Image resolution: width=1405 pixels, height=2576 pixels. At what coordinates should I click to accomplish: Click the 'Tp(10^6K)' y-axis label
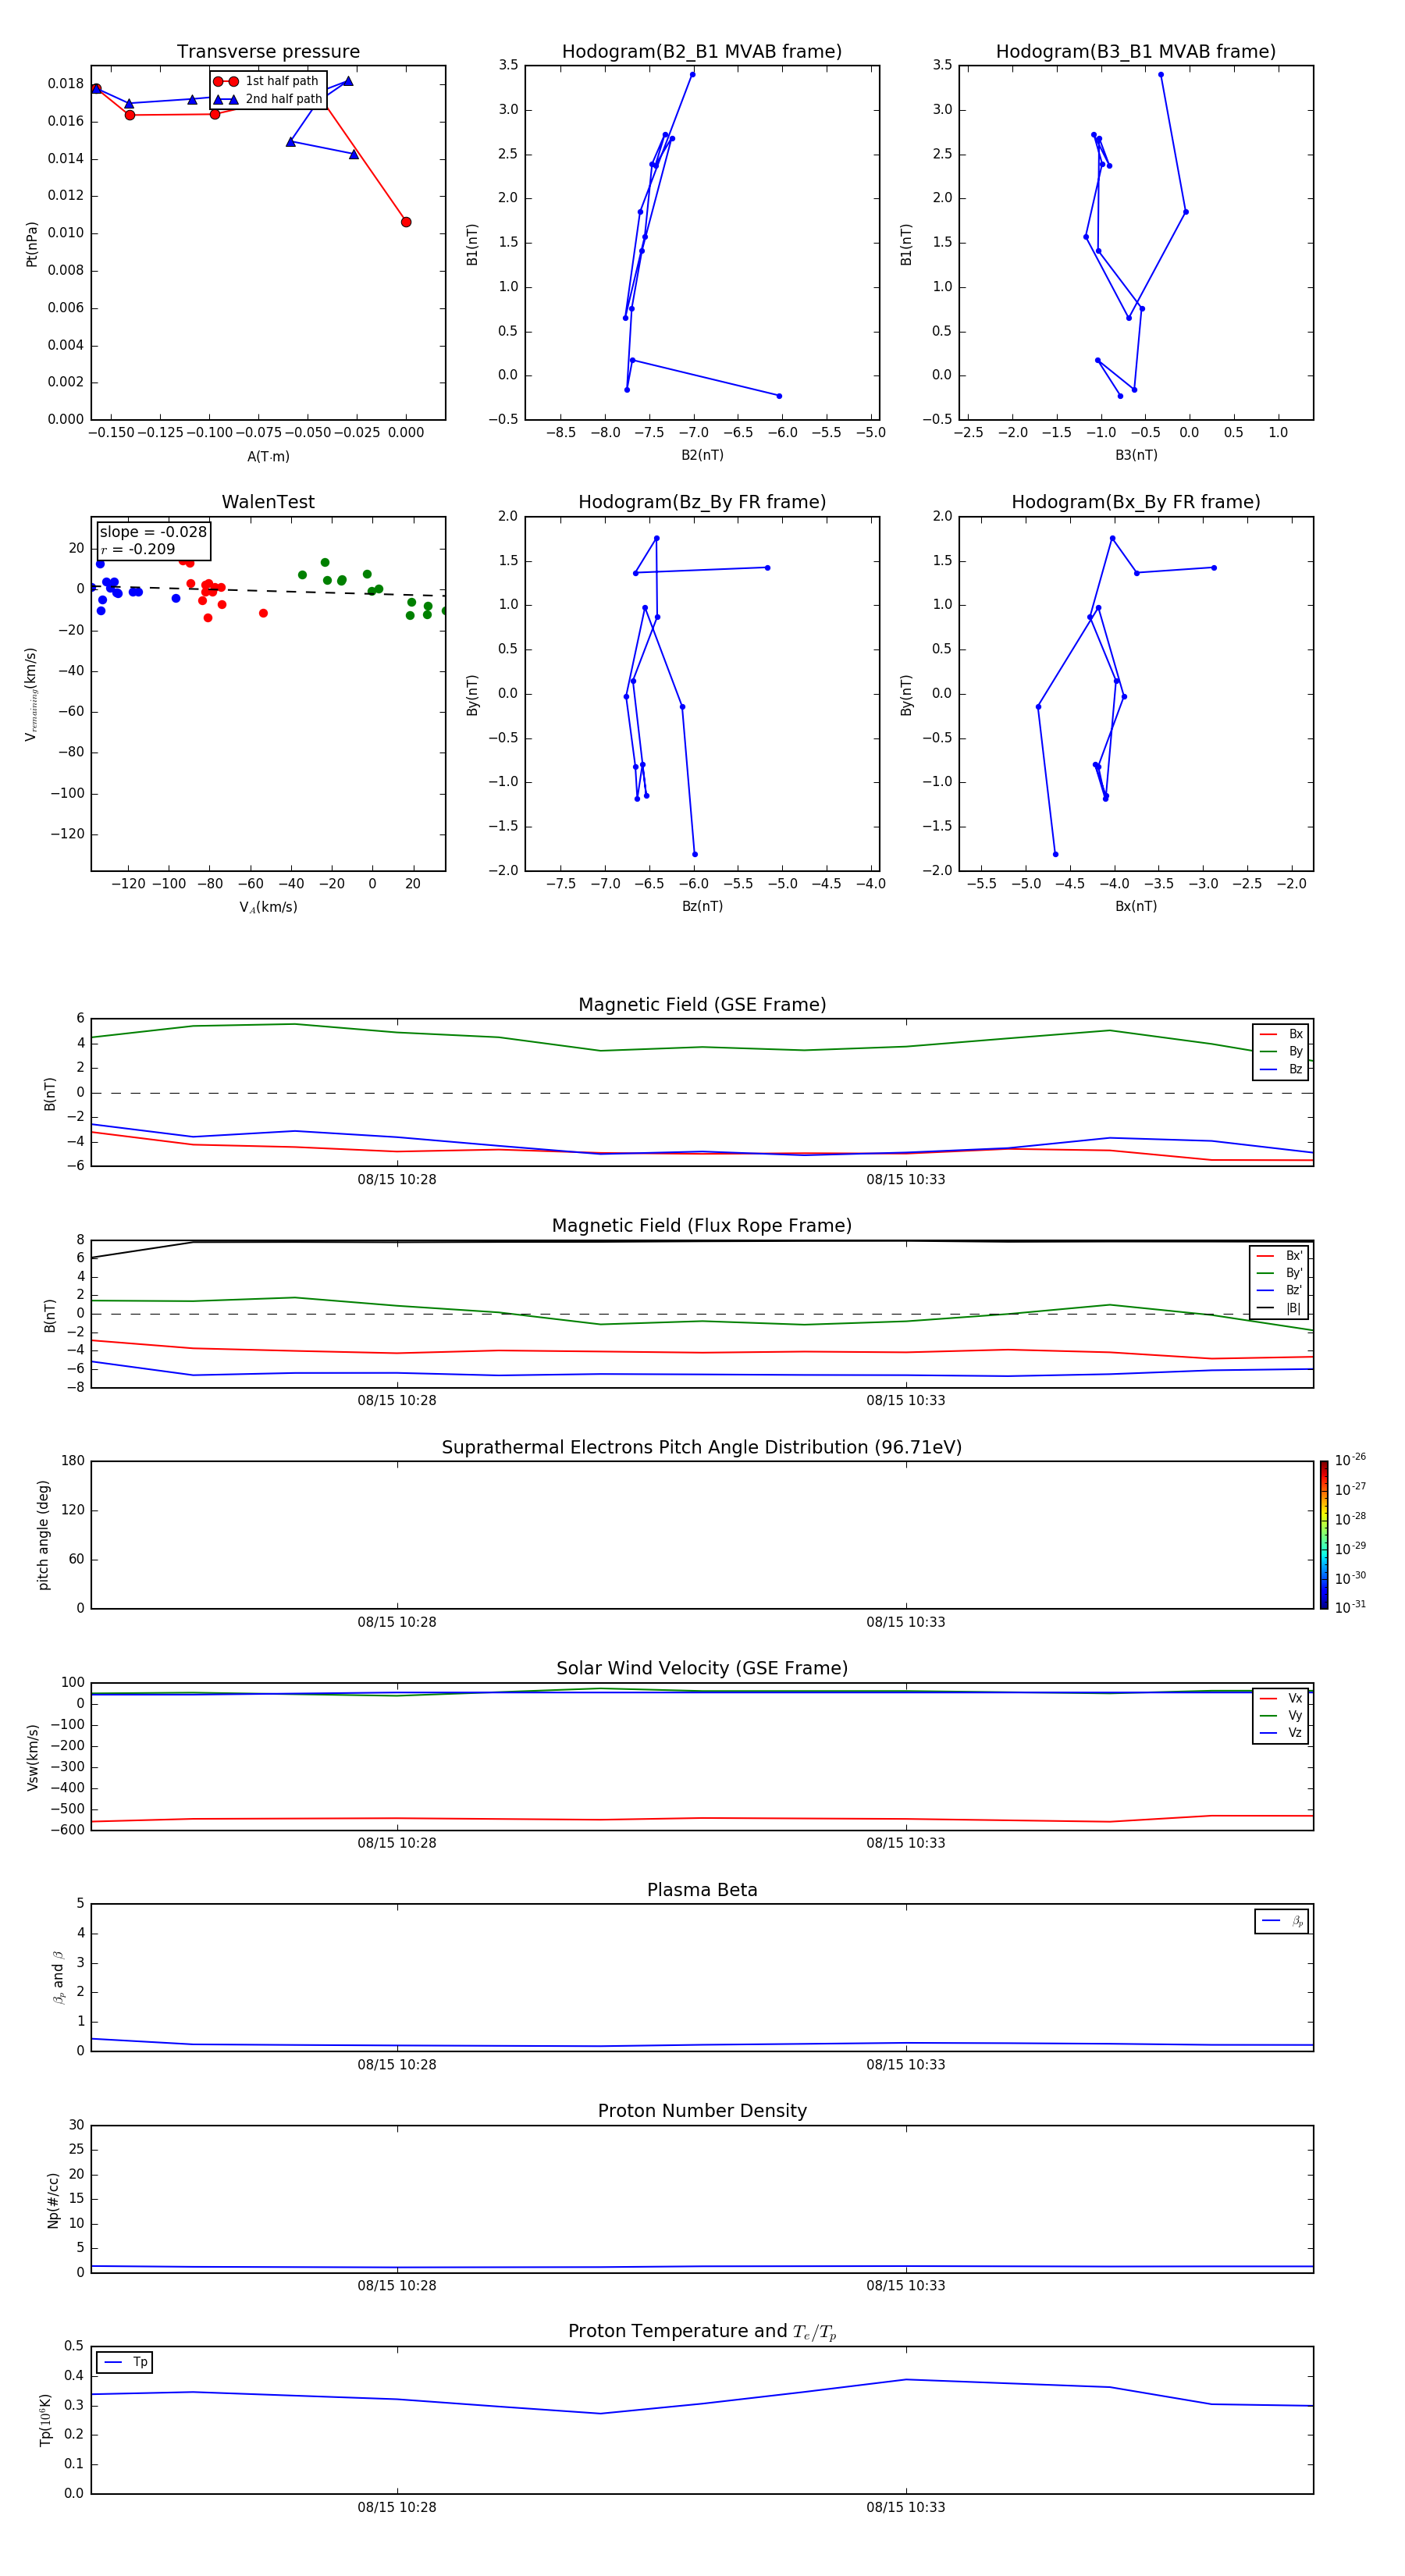[45, 2420]
